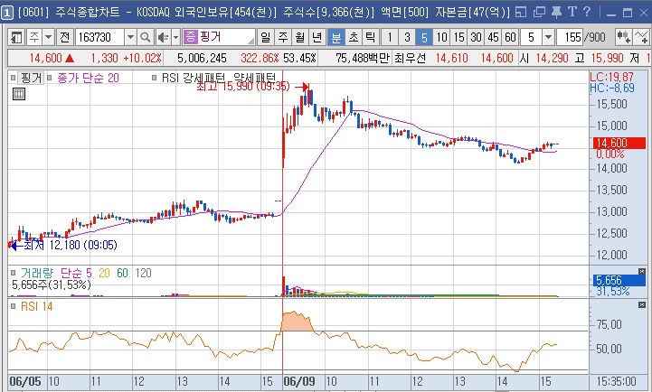Click the purple 증 badge beside 핑거

point(191,37)
